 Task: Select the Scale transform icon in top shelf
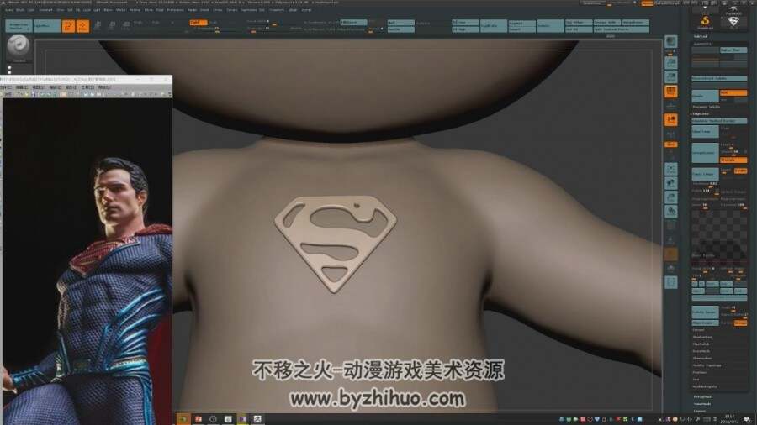[x=112, y=25]
